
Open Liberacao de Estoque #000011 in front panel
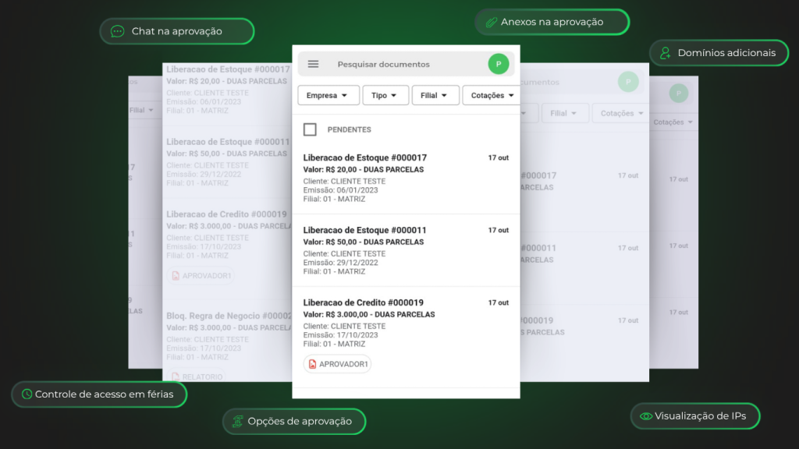[x=365, y=230]
